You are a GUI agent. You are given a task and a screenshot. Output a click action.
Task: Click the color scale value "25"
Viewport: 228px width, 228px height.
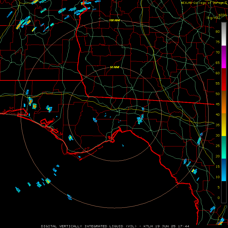click(218, 146)
